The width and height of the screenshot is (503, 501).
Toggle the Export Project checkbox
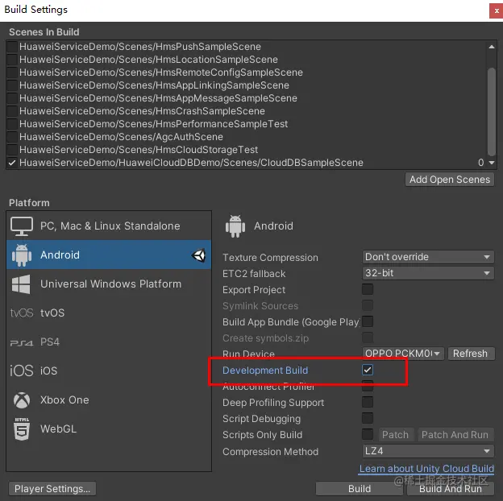click(x=368, y=289)
